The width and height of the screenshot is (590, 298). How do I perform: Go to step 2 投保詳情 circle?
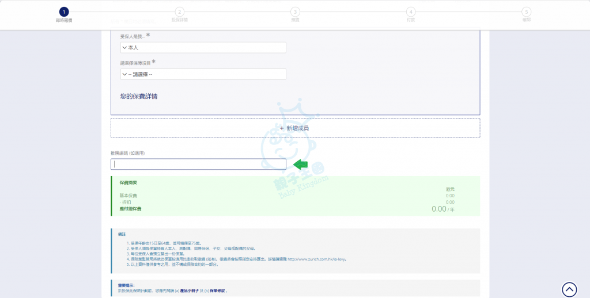pyautogui.click(x=179, y=12)
